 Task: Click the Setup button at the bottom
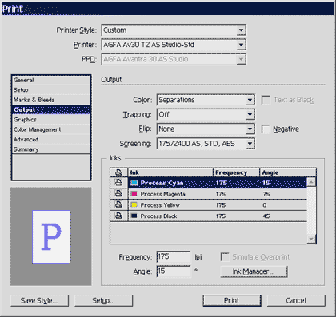[103, 301]
